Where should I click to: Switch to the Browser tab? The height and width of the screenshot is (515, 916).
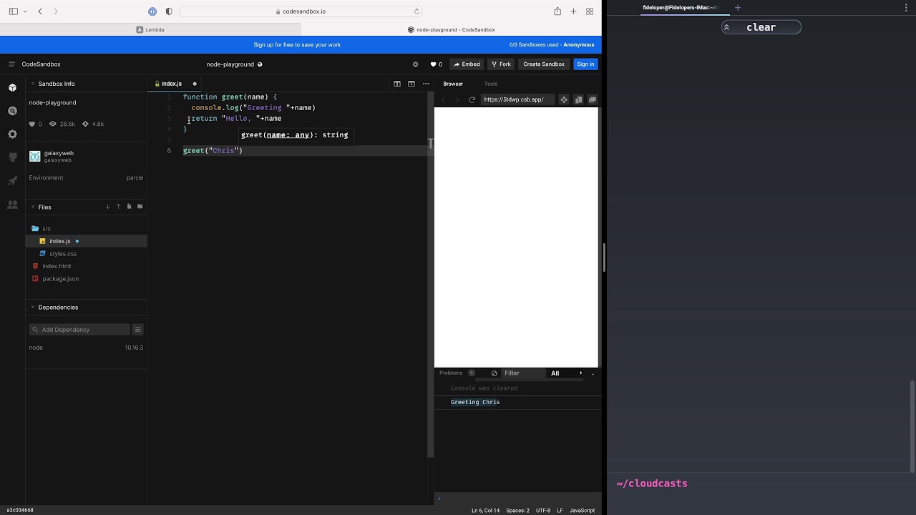(x=453, y=84)
